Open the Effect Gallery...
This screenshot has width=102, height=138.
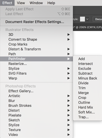(x=36, y=91)
